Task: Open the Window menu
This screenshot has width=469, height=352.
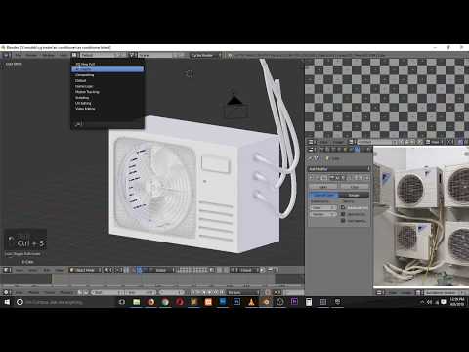Action: tap(48, 55)
